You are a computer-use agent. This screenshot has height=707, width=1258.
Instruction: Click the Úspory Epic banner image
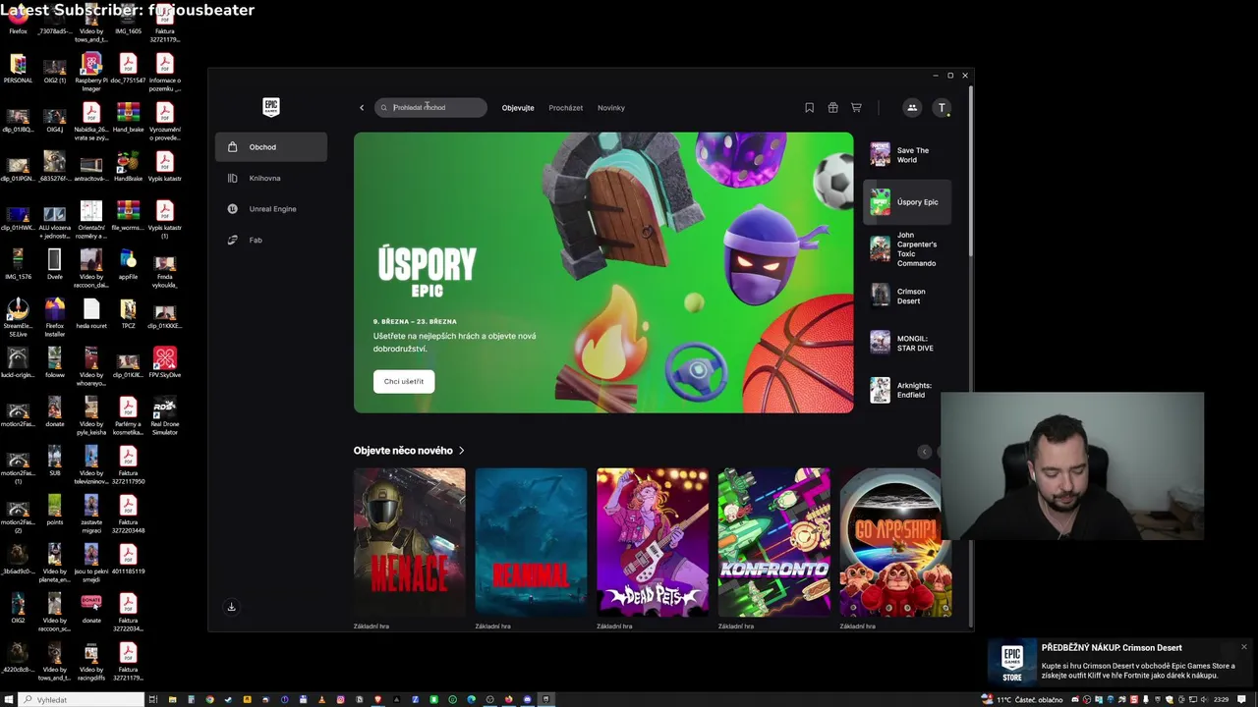tap(603, 272)
